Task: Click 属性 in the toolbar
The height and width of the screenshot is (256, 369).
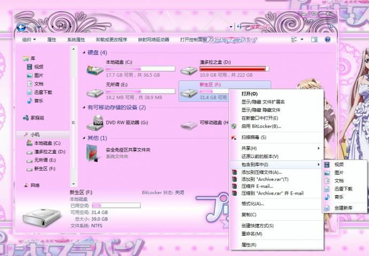Action: coord(51,39)
